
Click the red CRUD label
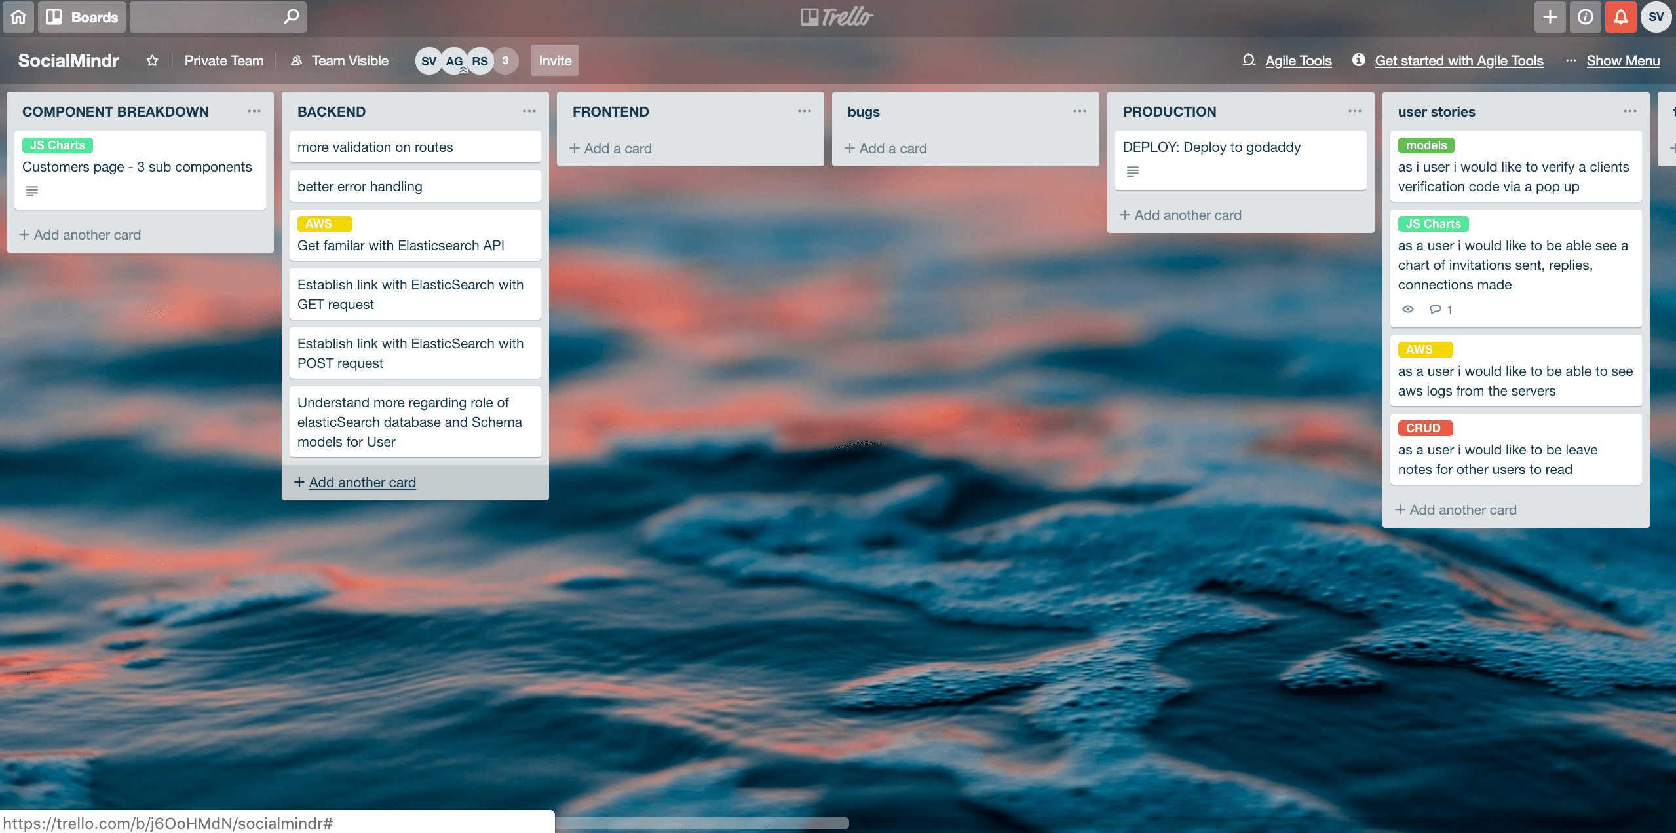[x=1424, y=428]
